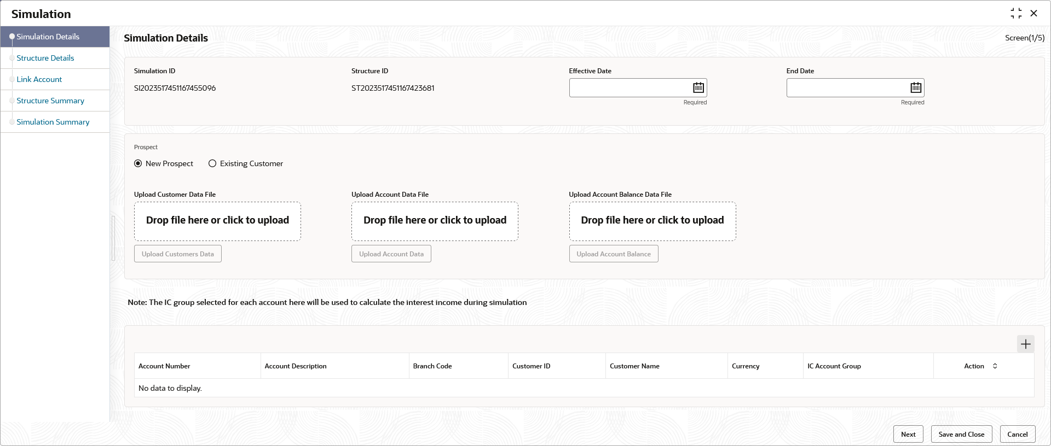Click the Account Number column header

(x=197, y=366)
